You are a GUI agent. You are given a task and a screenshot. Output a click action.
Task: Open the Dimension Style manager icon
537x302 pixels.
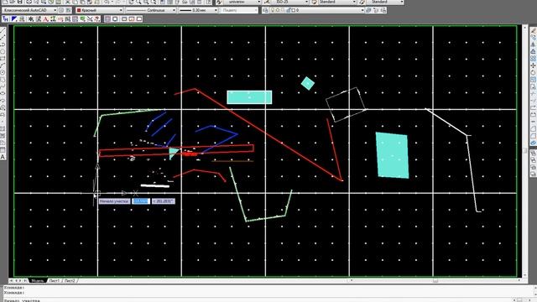click(267, 2)
